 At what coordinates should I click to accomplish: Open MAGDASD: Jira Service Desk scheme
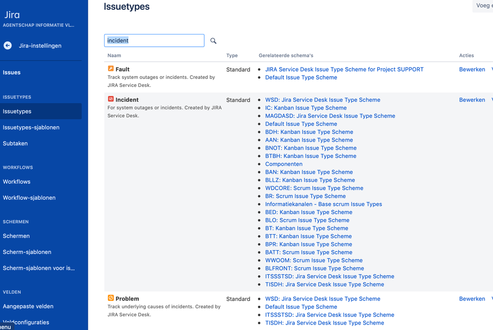330,116
